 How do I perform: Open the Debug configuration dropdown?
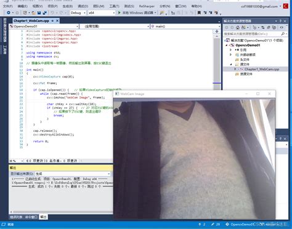tap(78, 13)
